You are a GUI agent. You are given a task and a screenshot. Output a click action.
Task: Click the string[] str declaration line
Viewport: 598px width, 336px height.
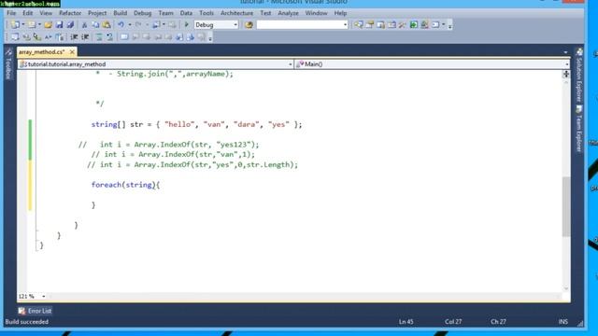tap(196, 124)
